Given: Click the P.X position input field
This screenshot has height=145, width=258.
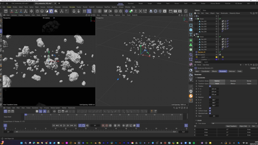Looking at the screenshot, I should click(214, 88).
